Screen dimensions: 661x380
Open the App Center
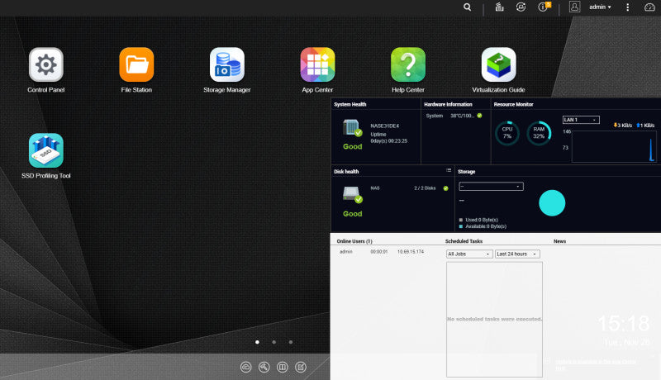click(317, 65)
